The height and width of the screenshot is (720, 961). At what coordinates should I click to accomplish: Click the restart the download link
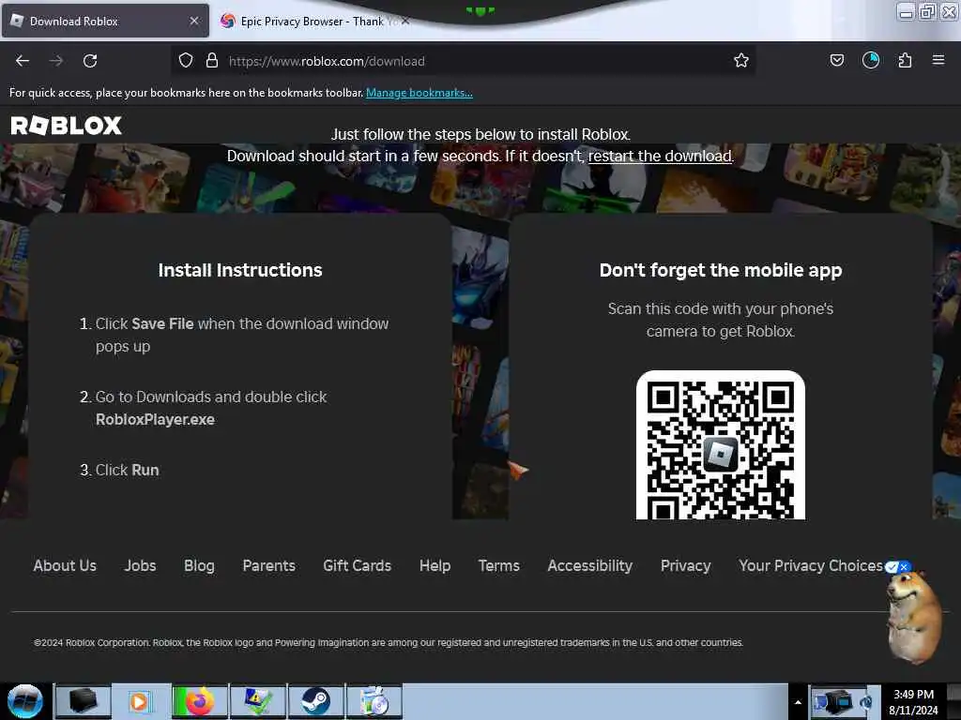point(660,157)
